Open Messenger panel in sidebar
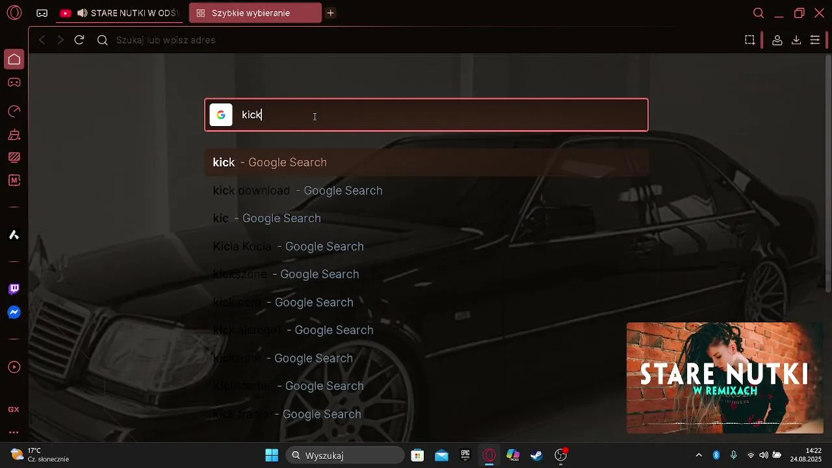Screen dimensions: 832x468 (14, 313)
